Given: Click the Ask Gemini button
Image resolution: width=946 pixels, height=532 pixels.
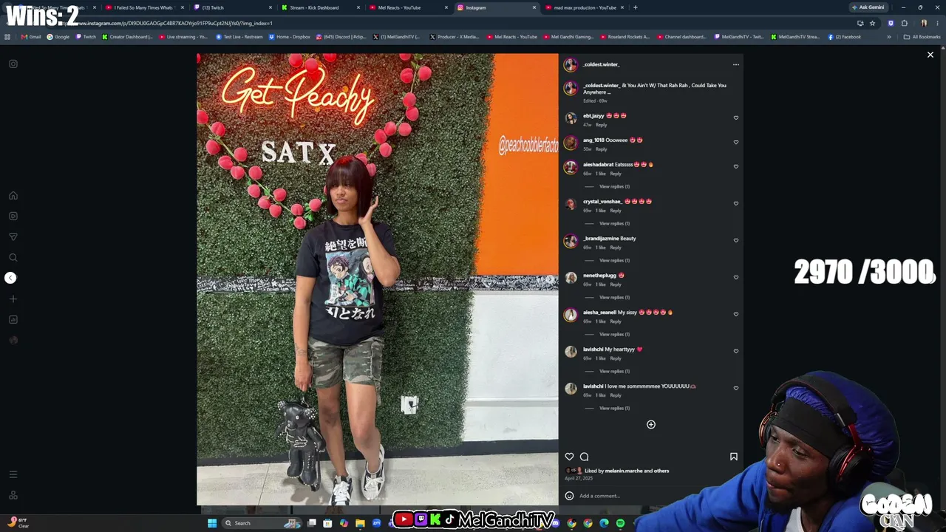Looking at the screenshot, I should 868,7.
